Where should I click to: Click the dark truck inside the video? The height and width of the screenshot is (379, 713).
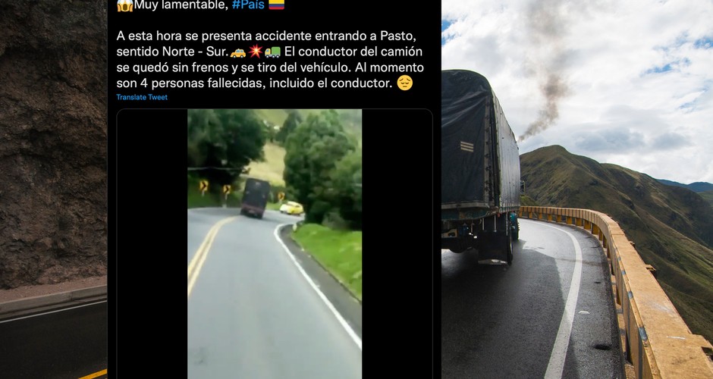[x=255, y=198]
